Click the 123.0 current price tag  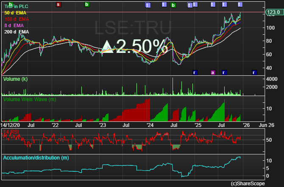coord(274,12)
